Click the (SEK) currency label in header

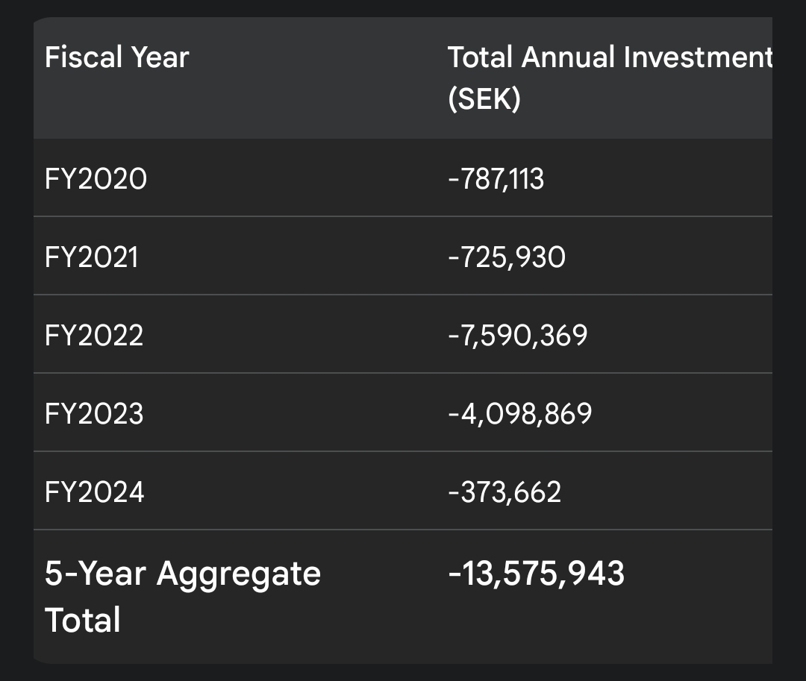point(484,99)
